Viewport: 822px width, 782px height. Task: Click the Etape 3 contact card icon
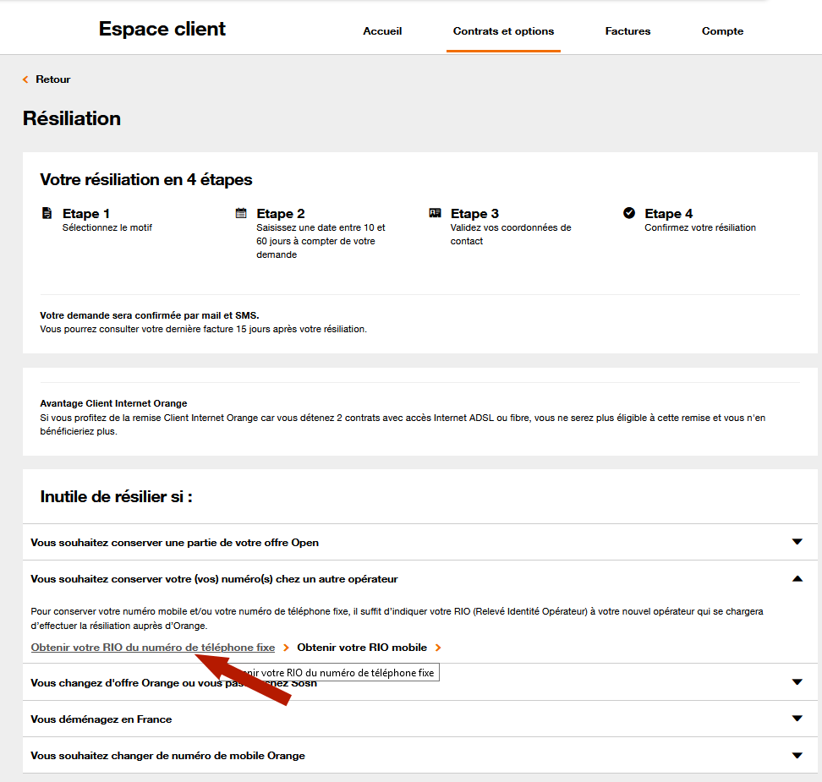click(x=436, y=213)
